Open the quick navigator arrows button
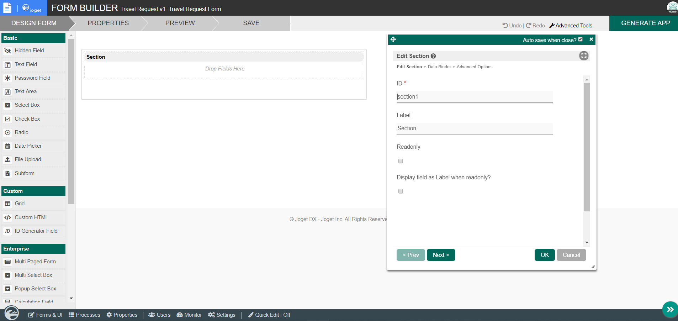 pyautogui.click(x=670, y=309)
